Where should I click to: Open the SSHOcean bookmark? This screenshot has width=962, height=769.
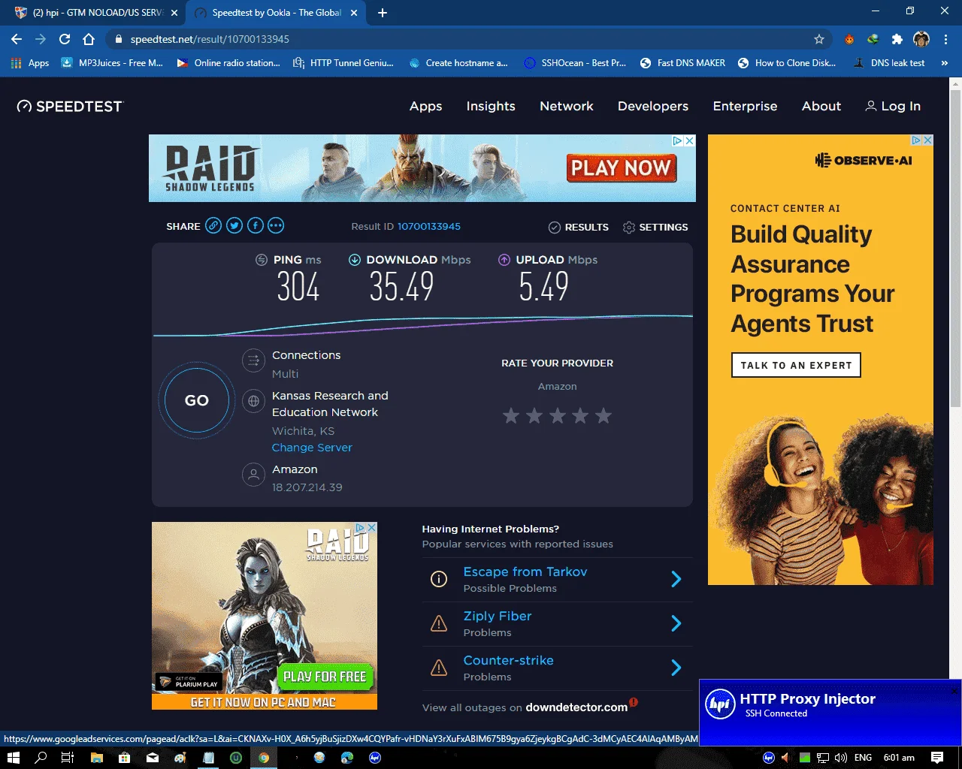pyautogui.click(x=575, y=63)
